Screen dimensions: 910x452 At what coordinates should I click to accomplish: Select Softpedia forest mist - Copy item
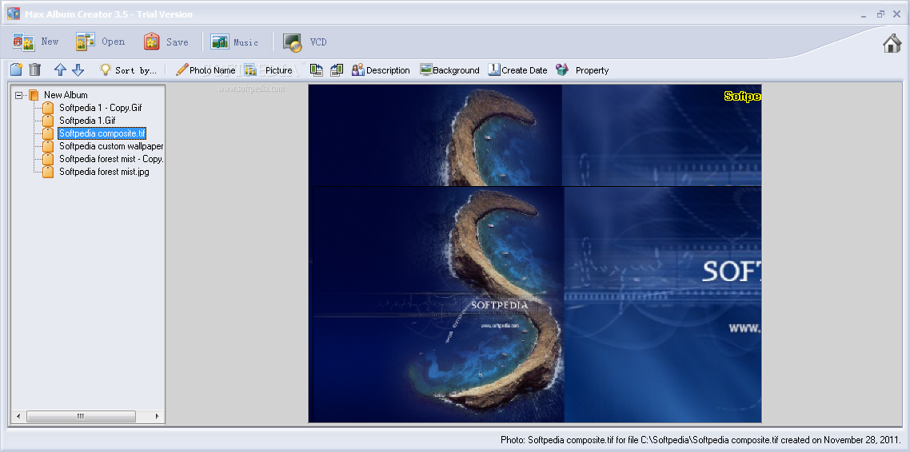point(111,159)
